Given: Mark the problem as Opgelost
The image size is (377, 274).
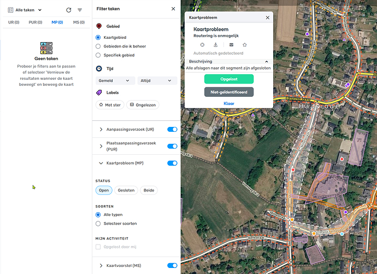Looking at the screenshot, I should tap(229, 79).
